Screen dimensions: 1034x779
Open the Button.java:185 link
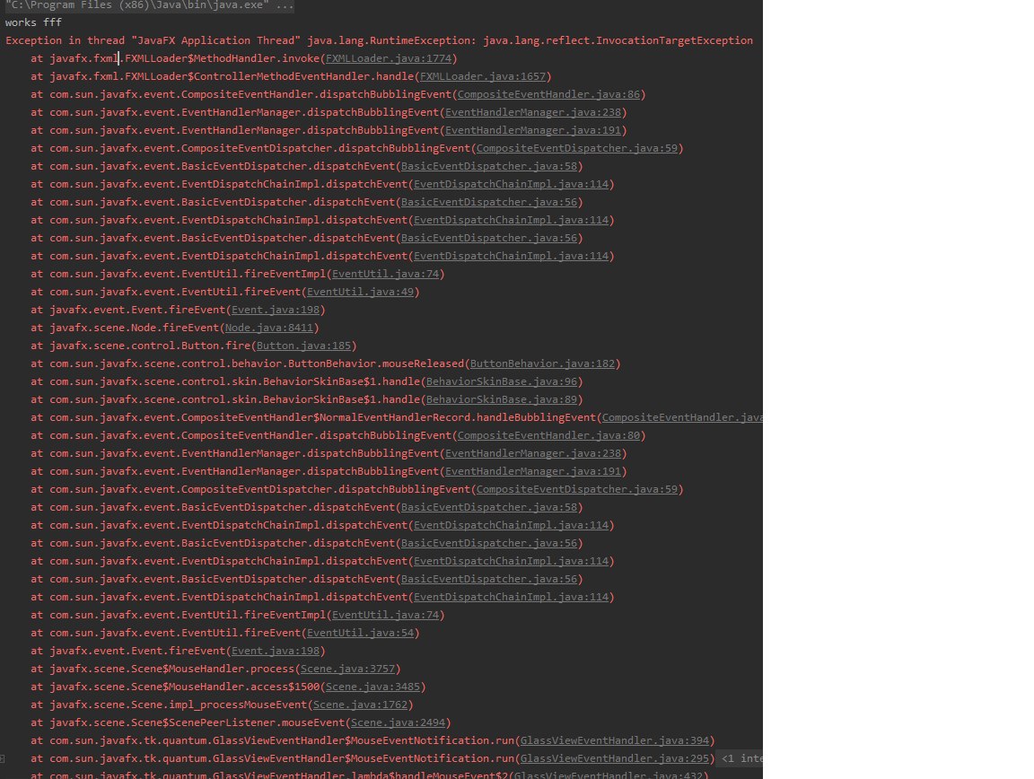coord(303,346)
